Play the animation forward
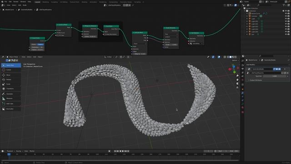This screenshot has height=164, width=291. tap(123, 151)
